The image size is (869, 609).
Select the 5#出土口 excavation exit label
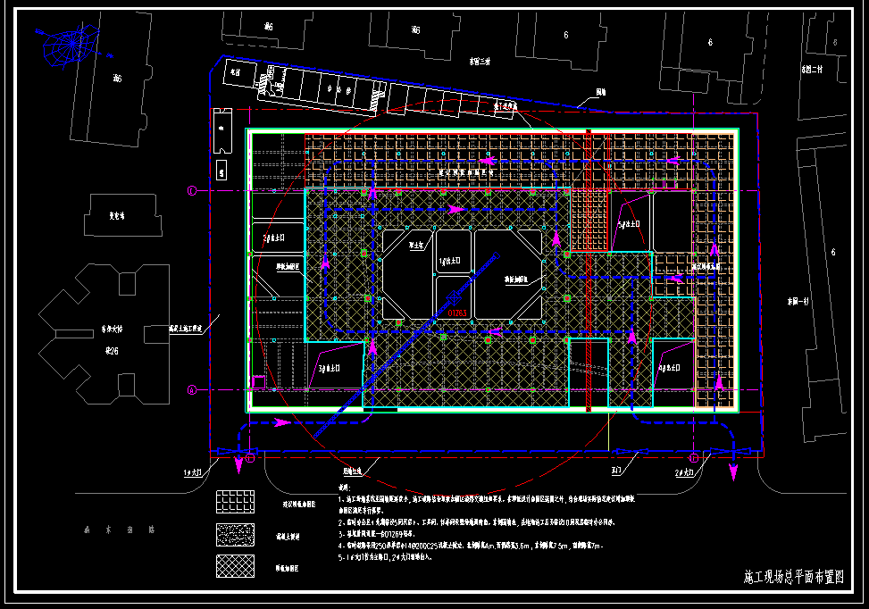coord(630,225)
